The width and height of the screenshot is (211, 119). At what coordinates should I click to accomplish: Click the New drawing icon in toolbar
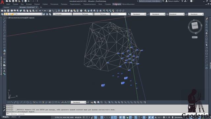coord(2,11)
